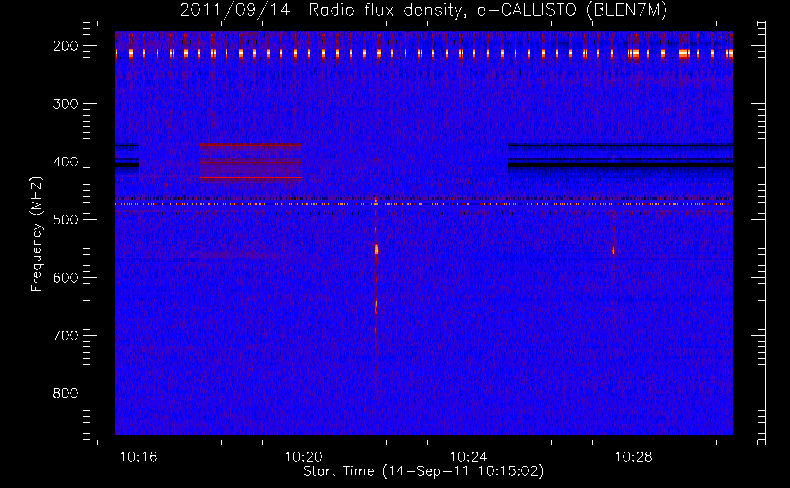The image size is (790, 488).
Task: Click the 800 frequency tick label
Action: [x=65, y=393]
